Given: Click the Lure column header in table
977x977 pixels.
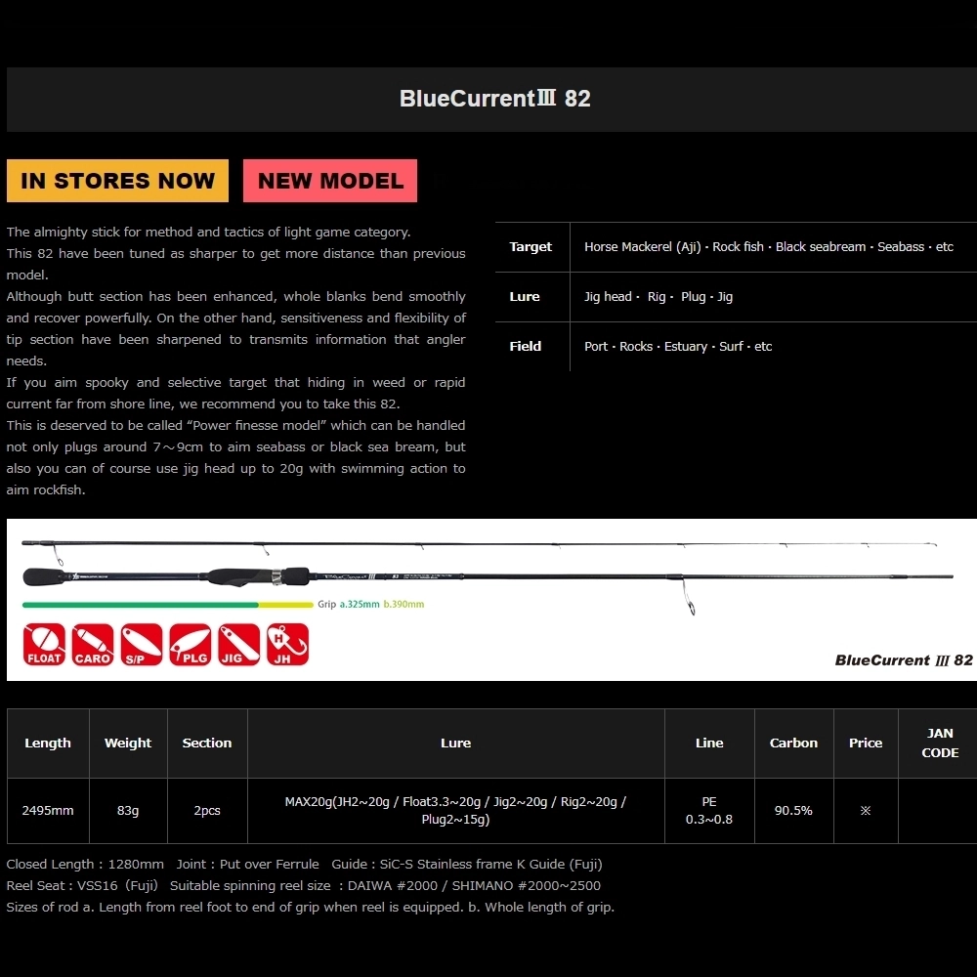Looking at the screenshot, I should 456,743.
